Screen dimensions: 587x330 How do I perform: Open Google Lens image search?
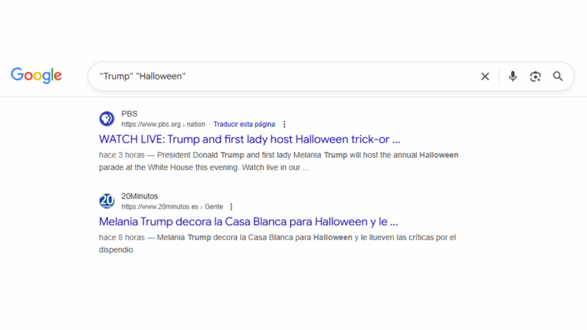535,76
